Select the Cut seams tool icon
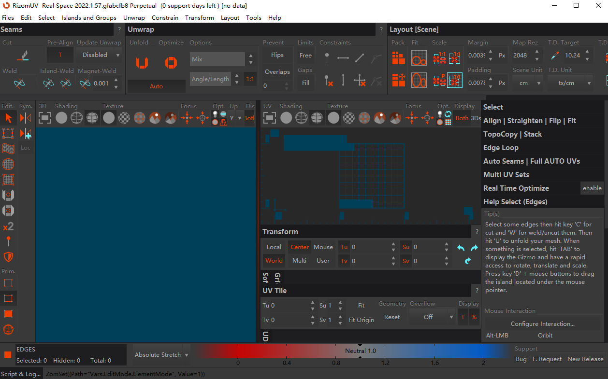This screenshot has width=608, height=379. (x=23, y=56)
